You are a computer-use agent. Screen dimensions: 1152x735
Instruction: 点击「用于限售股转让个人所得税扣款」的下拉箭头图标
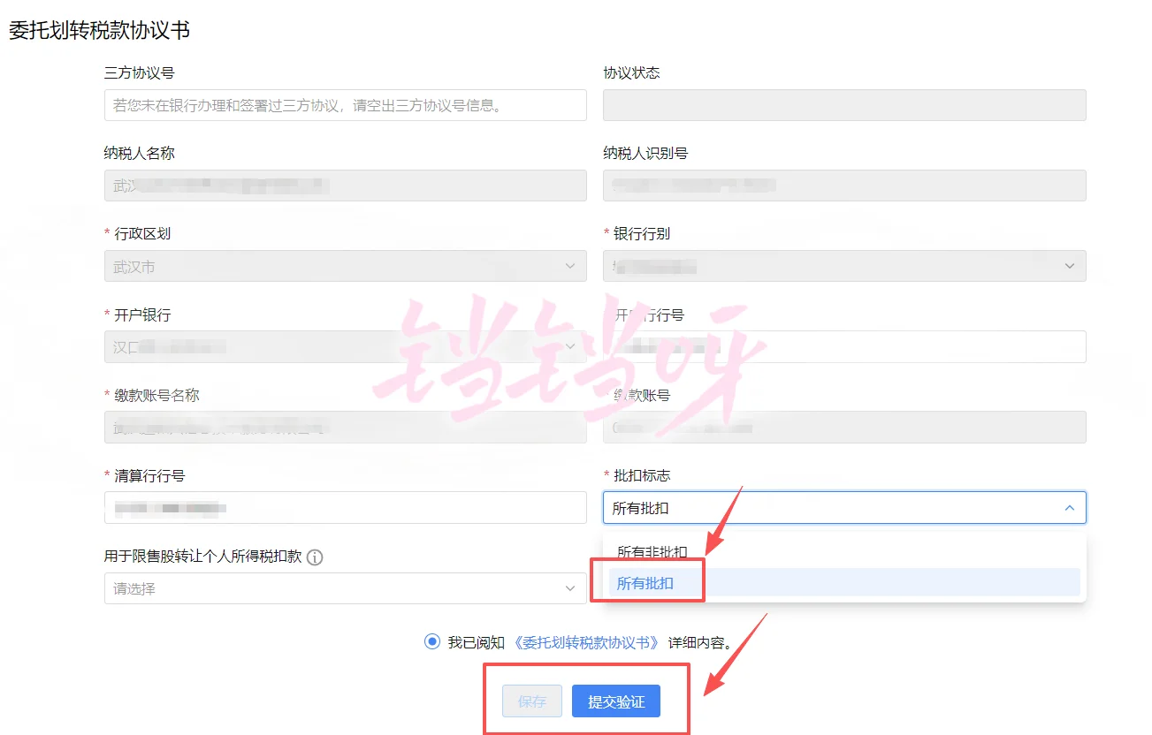[x=570, y=588]
